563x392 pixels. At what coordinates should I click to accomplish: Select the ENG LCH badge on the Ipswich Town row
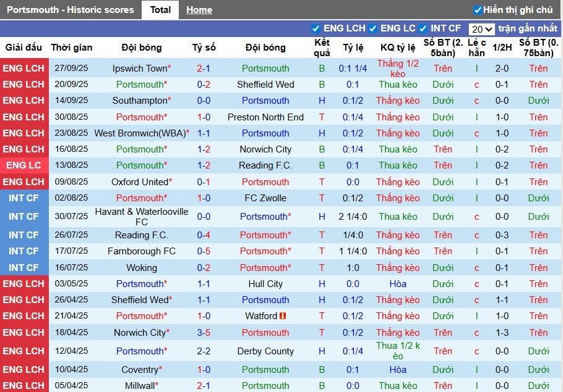pos(24,68)
